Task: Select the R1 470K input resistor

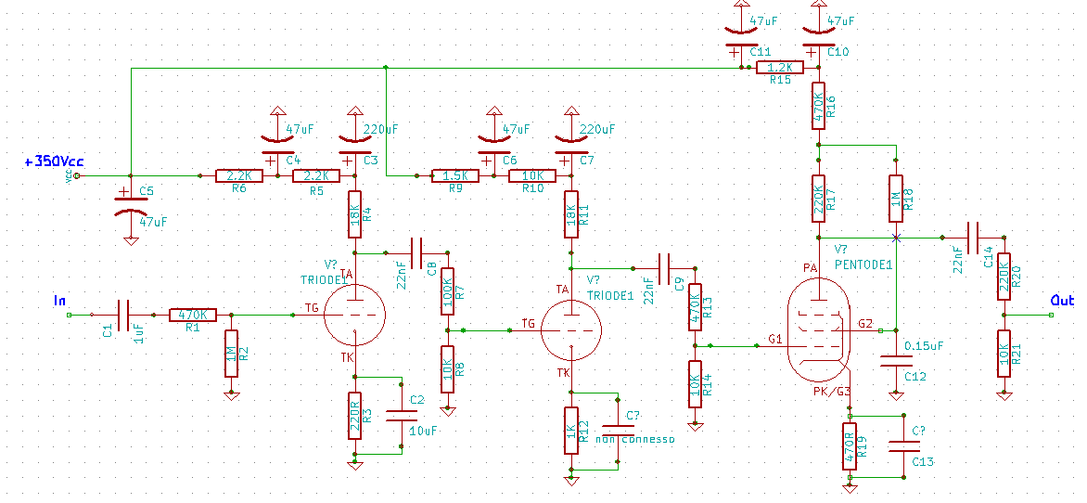Action: click(192, 316)
